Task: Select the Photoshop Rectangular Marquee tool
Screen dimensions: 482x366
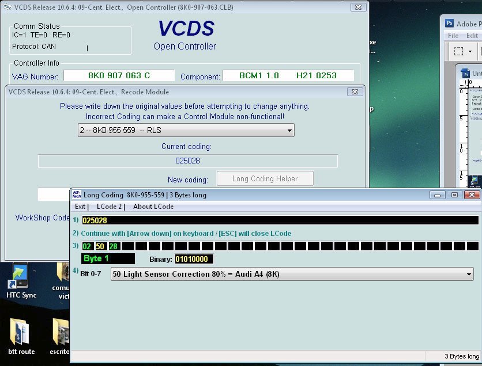Action: click(x=460, y=51)
